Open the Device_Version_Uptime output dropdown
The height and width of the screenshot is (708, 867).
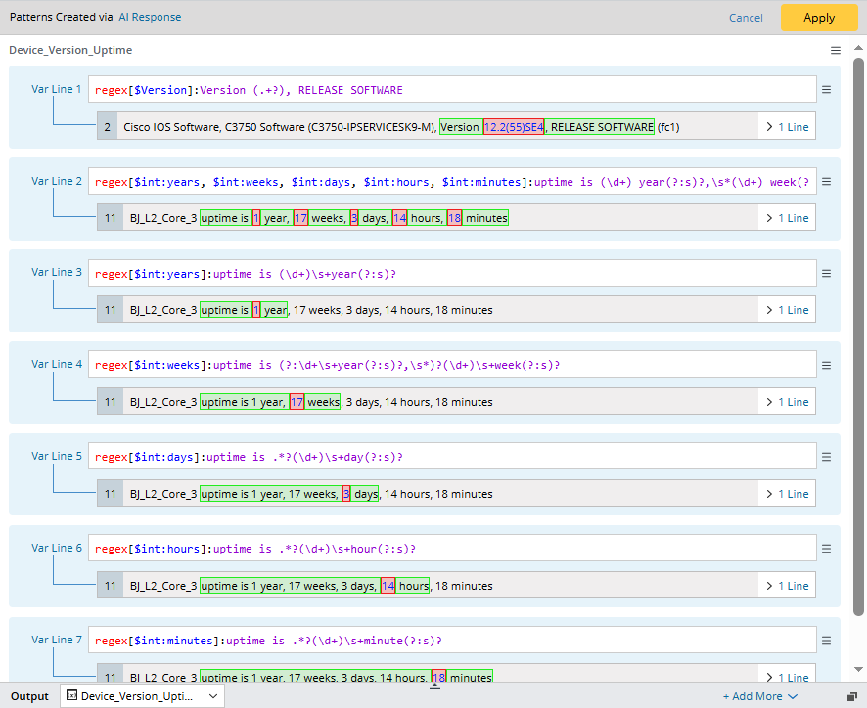(143, 696)
